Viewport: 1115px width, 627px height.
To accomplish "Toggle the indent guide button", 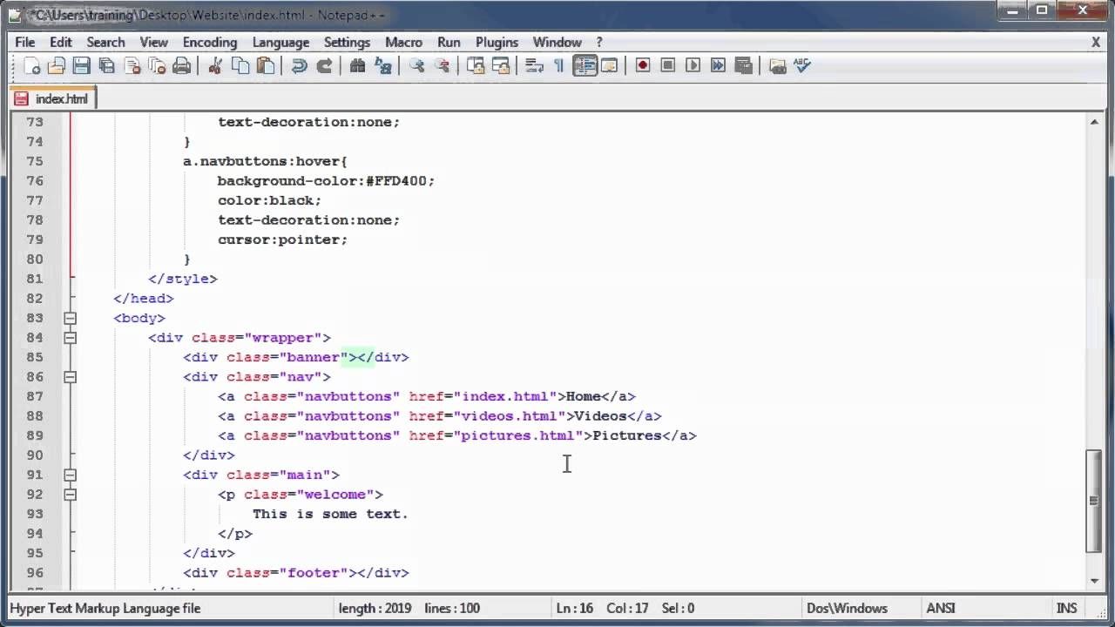I will (585, 66).
